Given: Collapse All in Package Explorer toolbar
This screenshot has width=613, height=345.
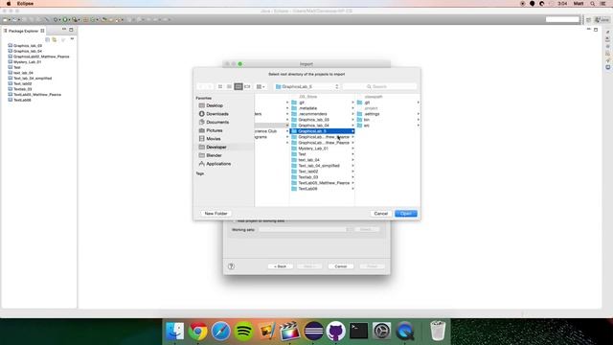Looking at the screenshot, I should [47, 39].
